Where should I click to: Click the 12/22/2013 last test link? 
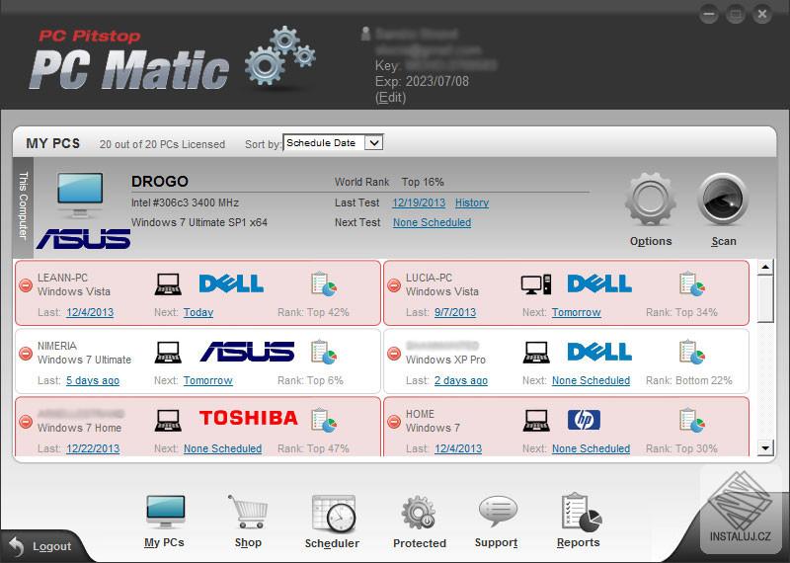[93, 448]
